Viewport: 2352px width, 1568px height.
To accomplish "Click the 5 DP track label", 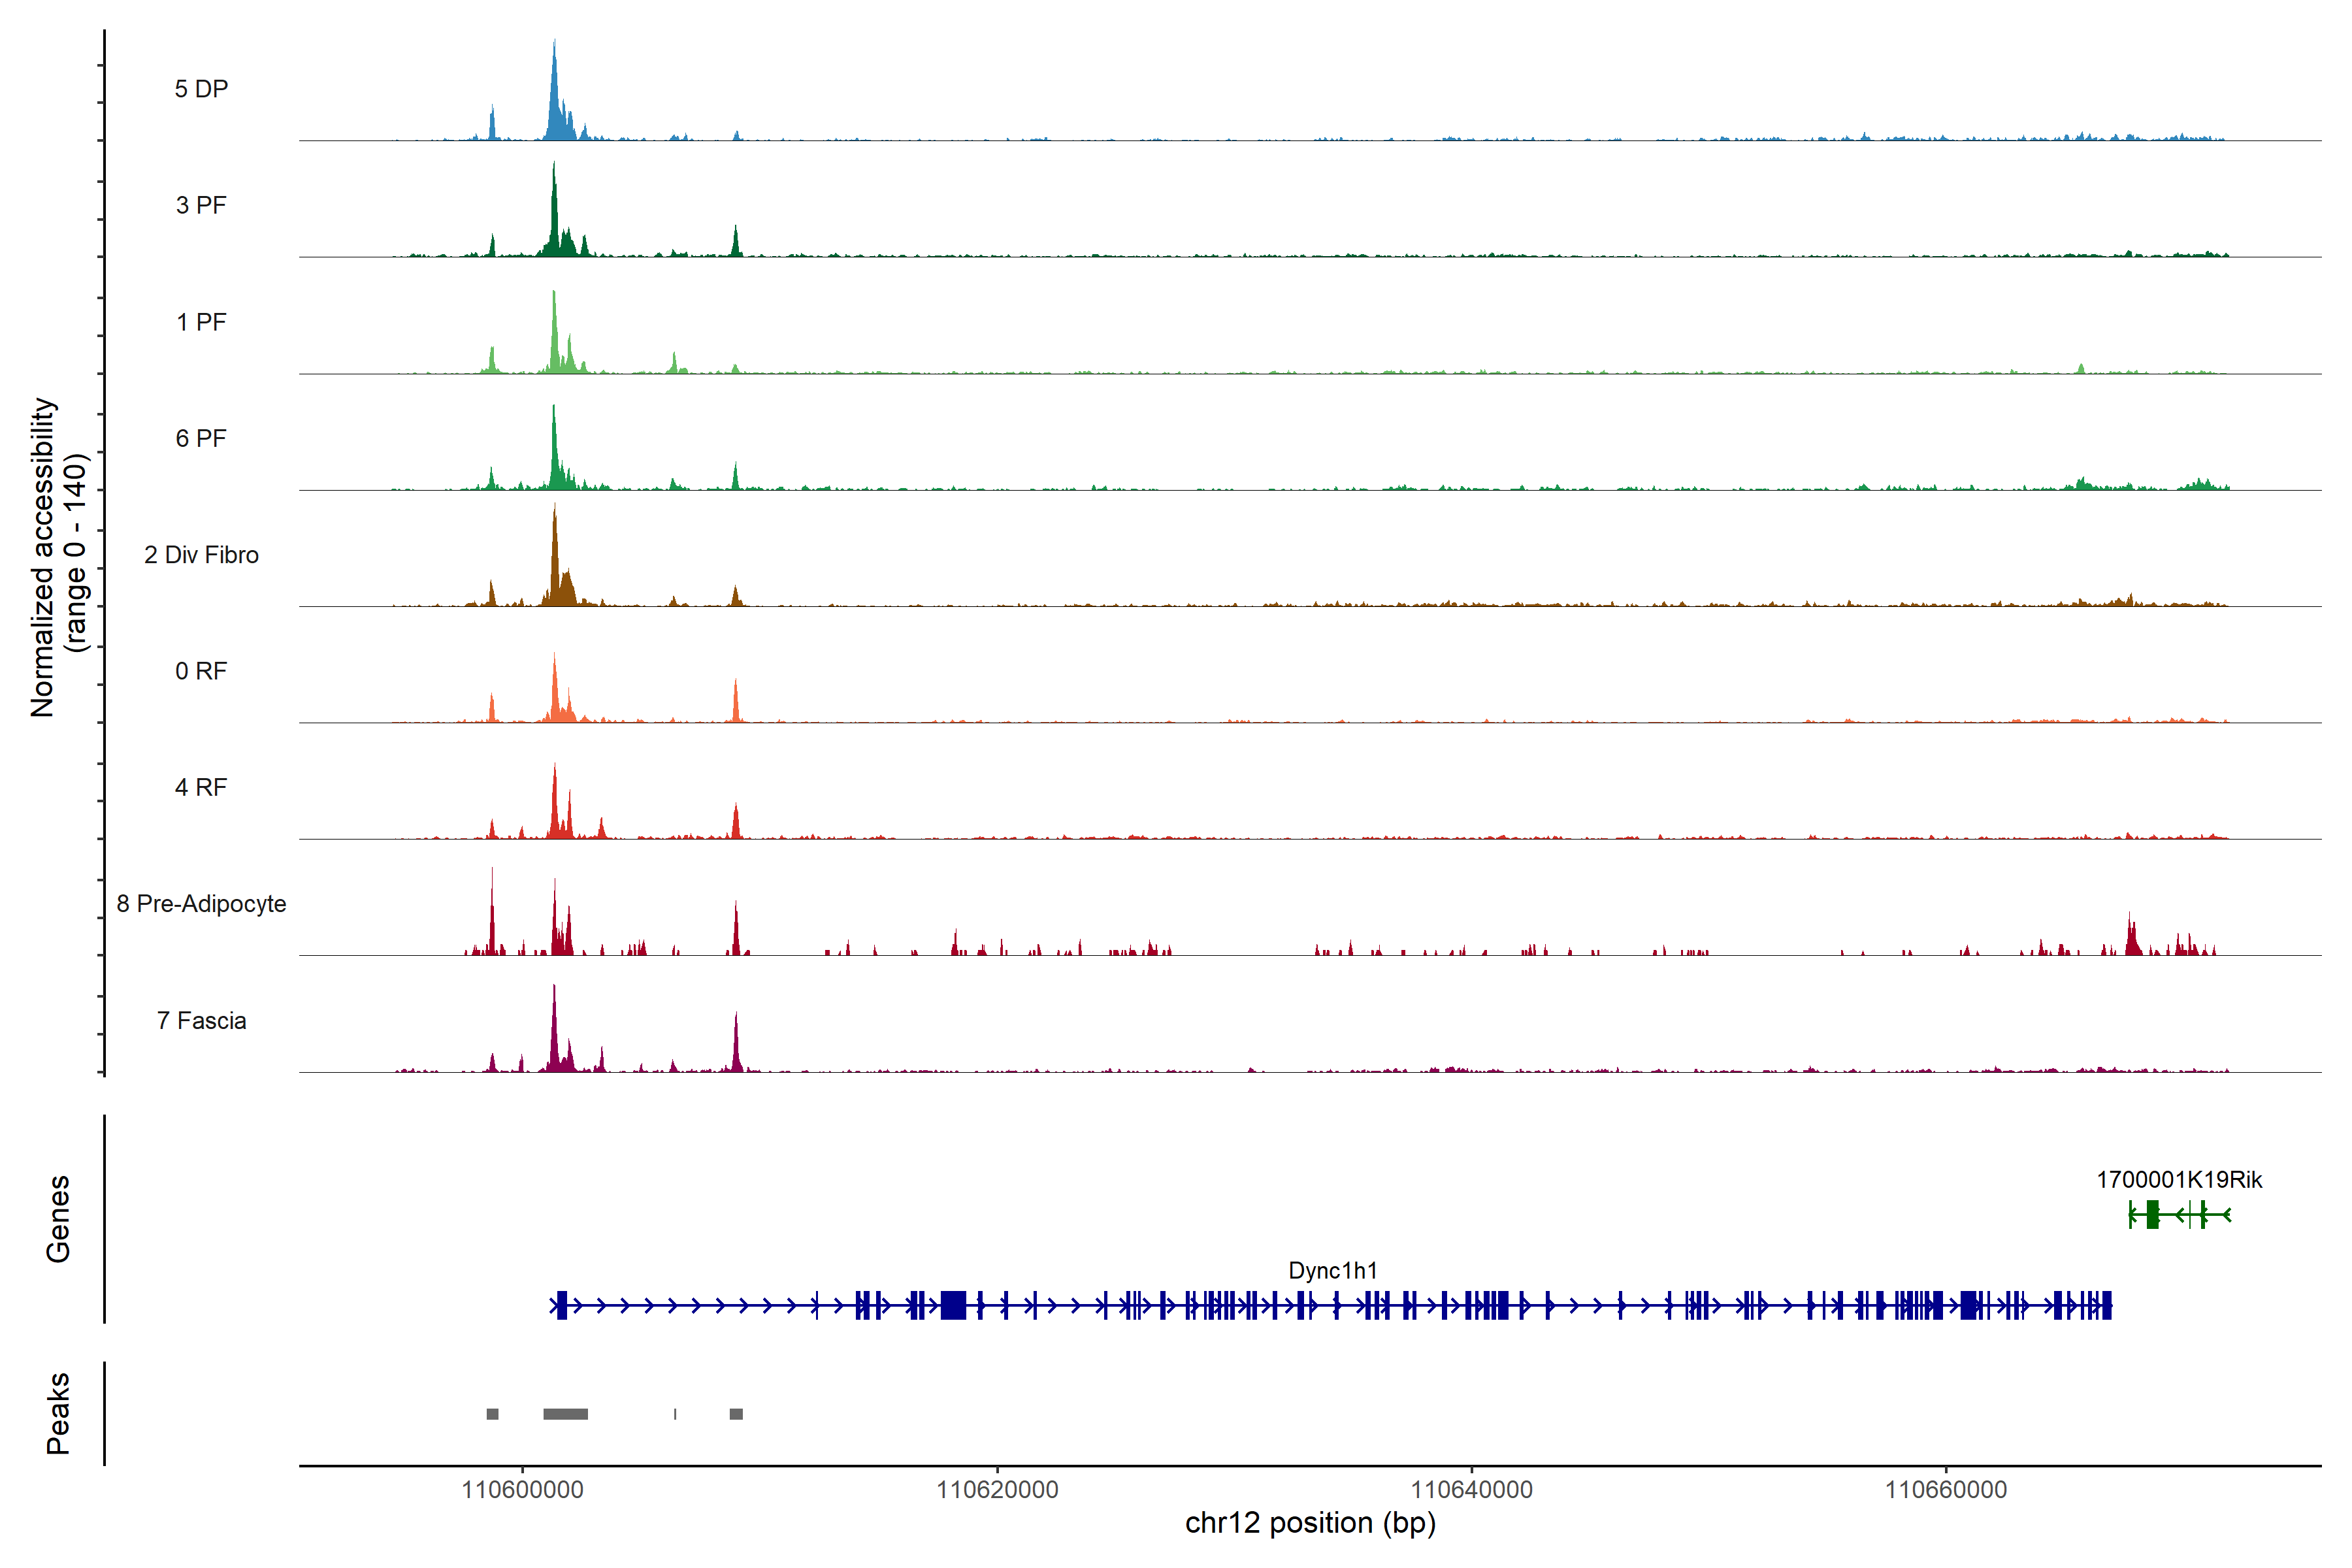I will [x=201, y=89].
